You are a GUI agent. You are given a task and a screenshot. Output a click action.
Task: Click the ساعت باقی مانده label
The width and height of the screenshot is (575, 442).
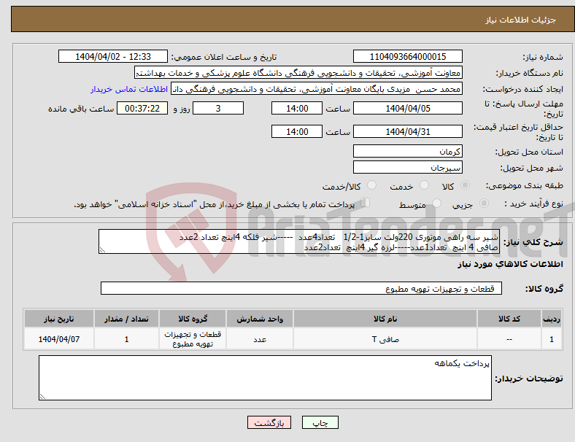(81, 109)
